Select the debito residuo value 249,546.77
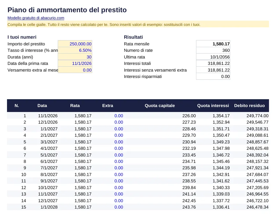This screenshot has height=217, width=276. click(258, 122)
